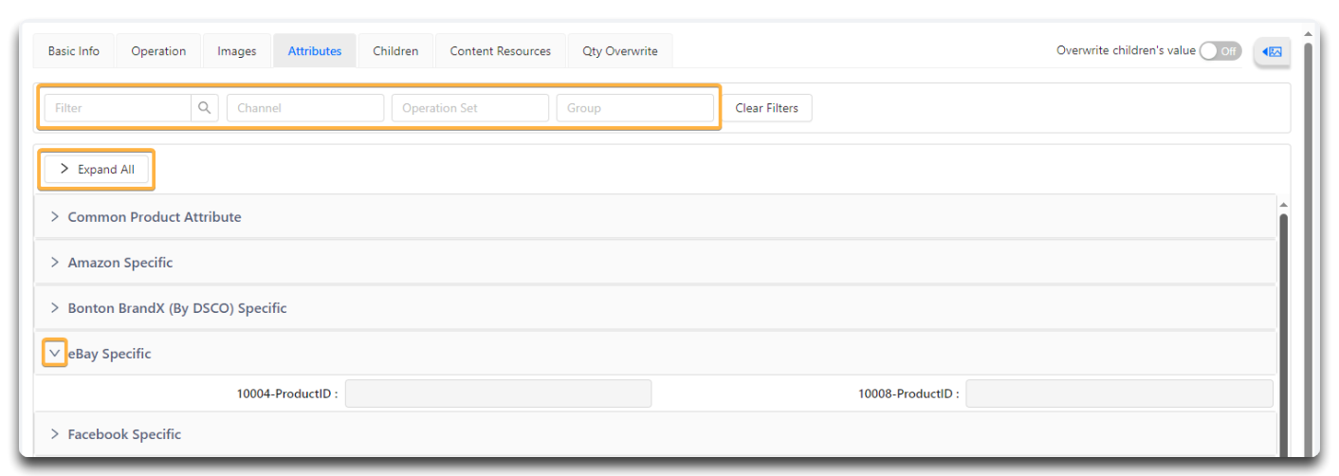The image size is (1339, 476).
Task: Click the search magnifier icon beside Filter
Action: coord(204,108)
